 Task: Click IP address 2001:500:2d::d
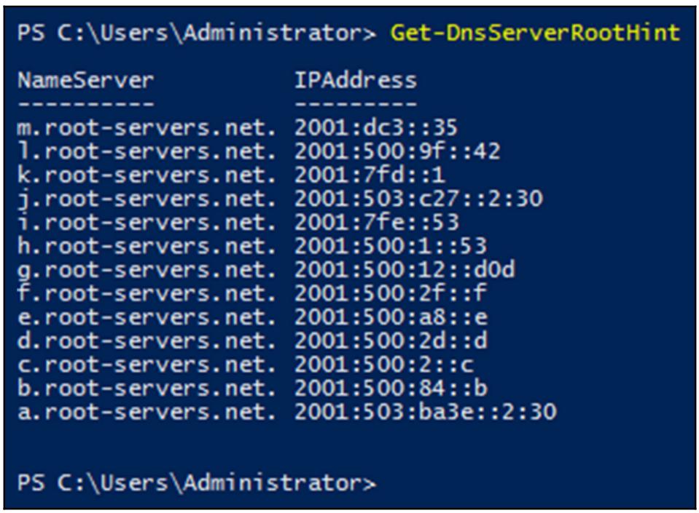(390, 341)
